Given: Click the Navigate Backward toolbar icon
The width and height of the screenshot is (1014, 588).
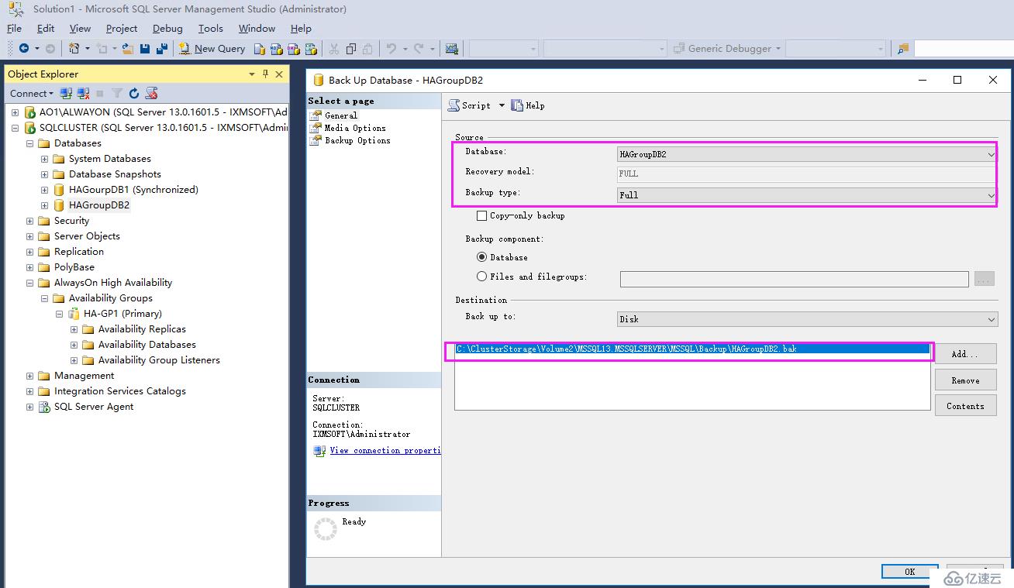Looking at the screenshot, I should 24,48.
